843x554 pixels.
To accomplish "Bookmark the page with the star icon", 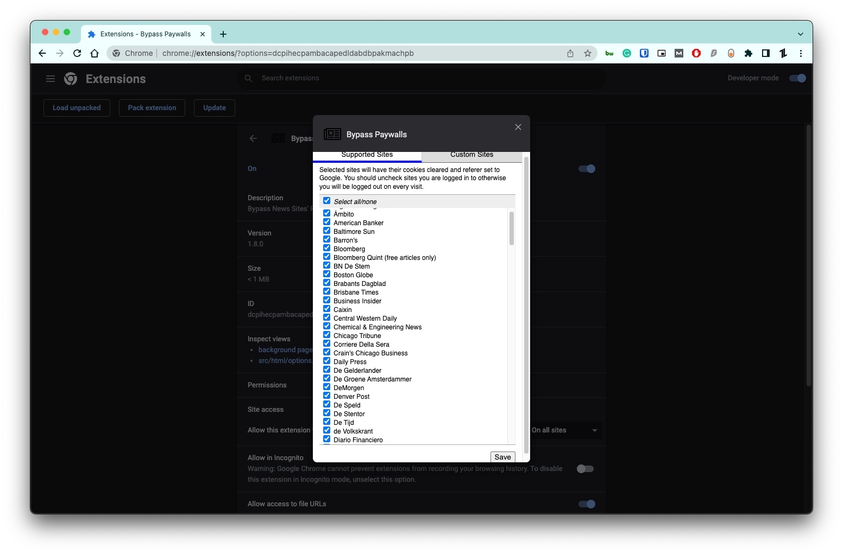I will (588, 53).
